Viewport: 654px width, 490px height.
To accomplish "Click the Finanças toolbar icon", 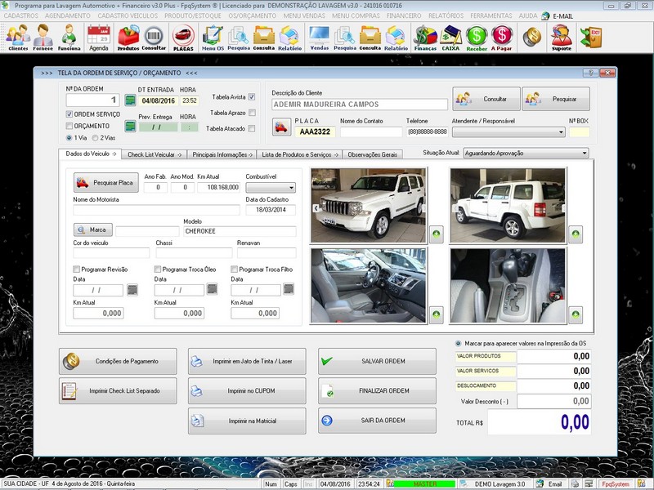I will [424, 37].
